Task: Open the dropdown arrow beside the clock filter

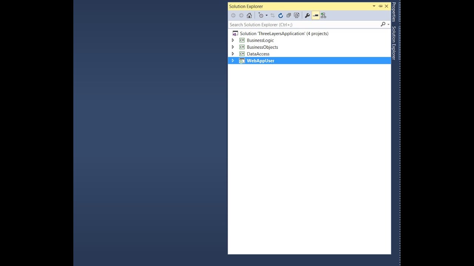Action: click(x=267, y=16)
